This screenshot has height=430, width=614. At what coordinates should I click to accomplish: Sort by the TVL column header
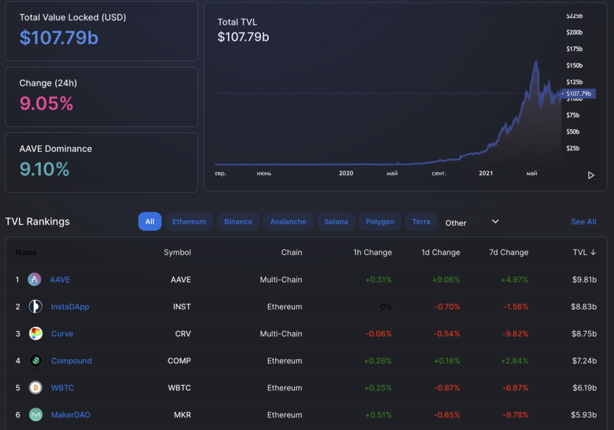click(584, 252)
